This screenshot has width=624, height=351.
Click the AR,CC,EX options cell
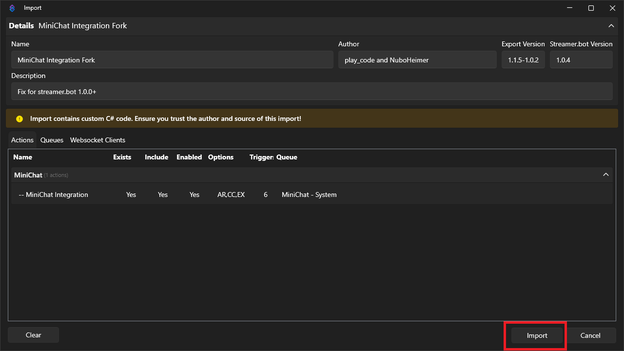click(231, 195)
